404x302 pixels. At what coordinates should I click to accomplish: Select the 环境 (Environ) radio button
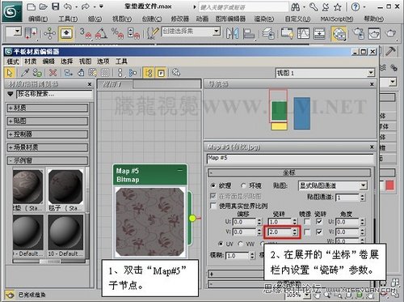243,185
